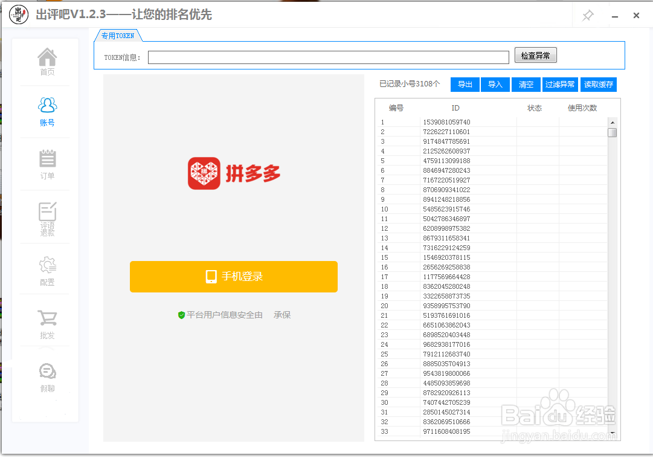
Task: Select row with ID 2656269258838
Action: [492, 267]
